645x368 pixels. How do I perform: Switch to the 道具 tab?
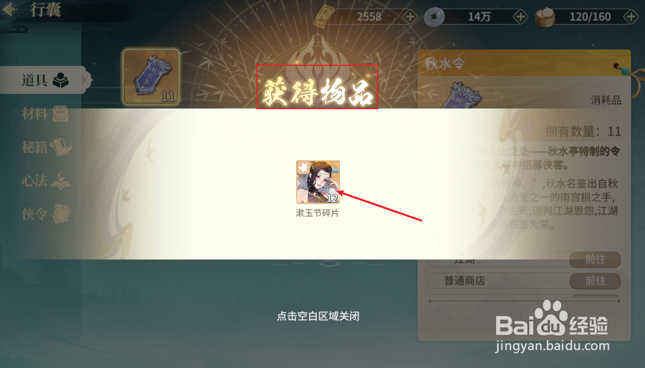(45, 80)
